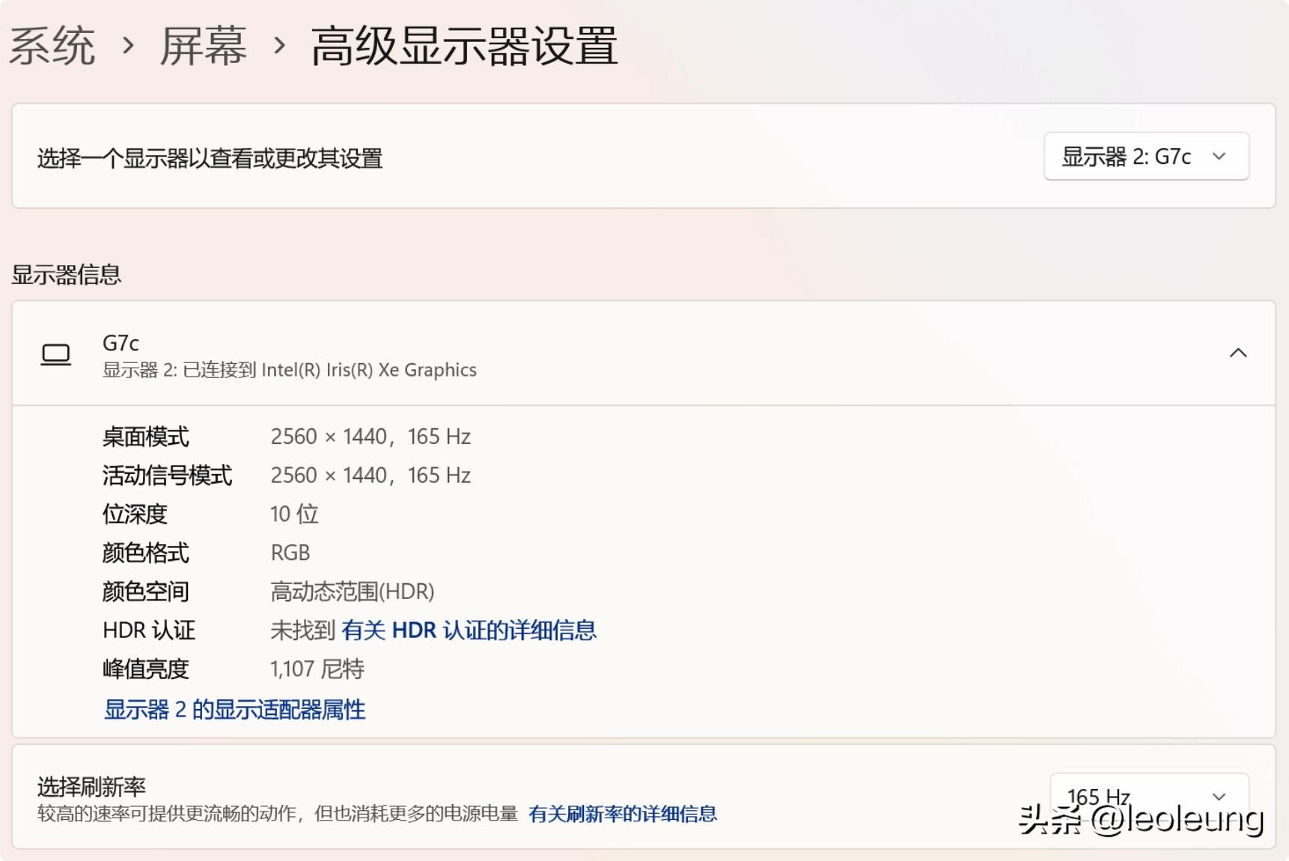
Task: Open 有关 HDR 认证的详细信息 link
Action: coord(470,630)
